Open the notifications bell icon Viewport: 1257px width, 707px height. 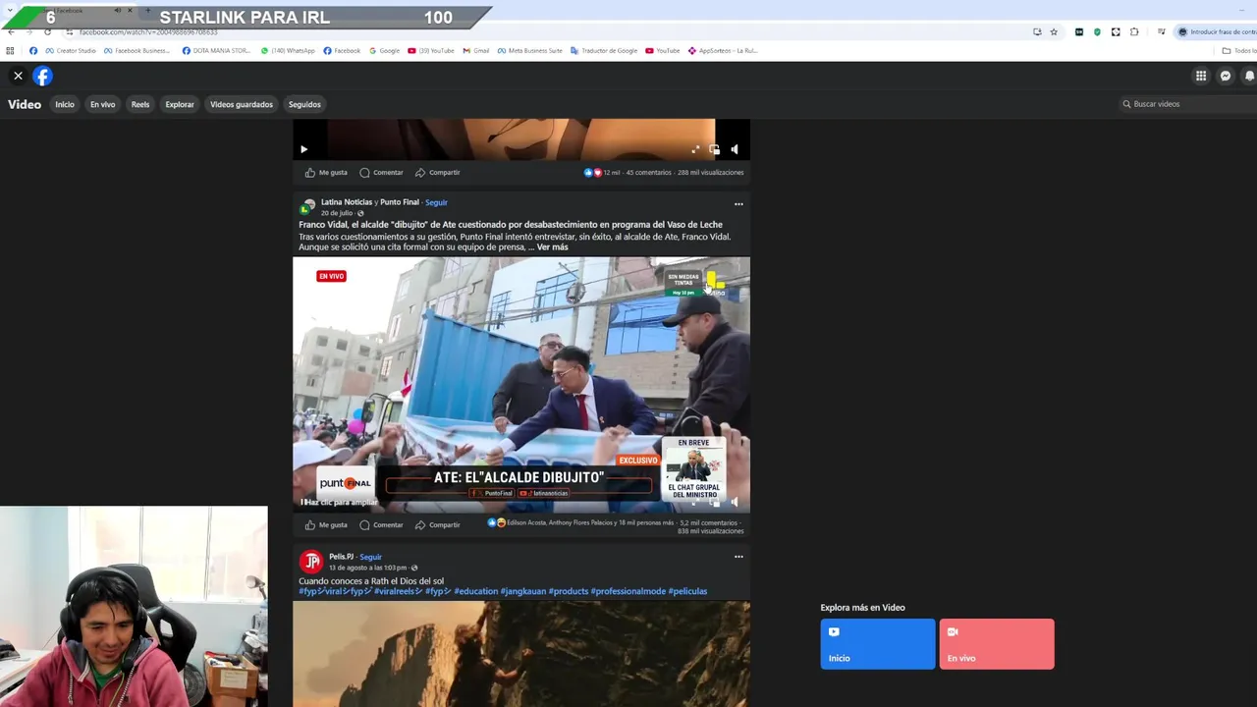tap(1249, 76)
